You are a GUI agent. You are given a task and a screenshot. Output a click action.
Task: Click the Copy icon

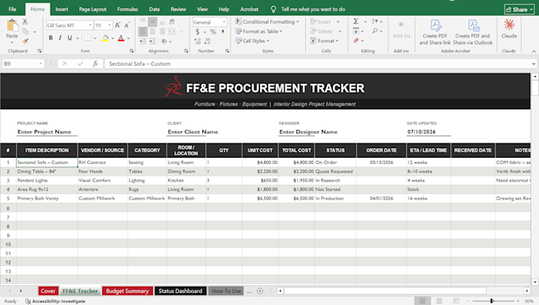(x=25, y=32)
